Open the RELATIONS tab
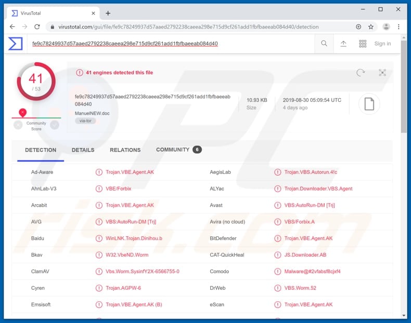This screenshot has width=411, height=323. click(x=125, y=150)
